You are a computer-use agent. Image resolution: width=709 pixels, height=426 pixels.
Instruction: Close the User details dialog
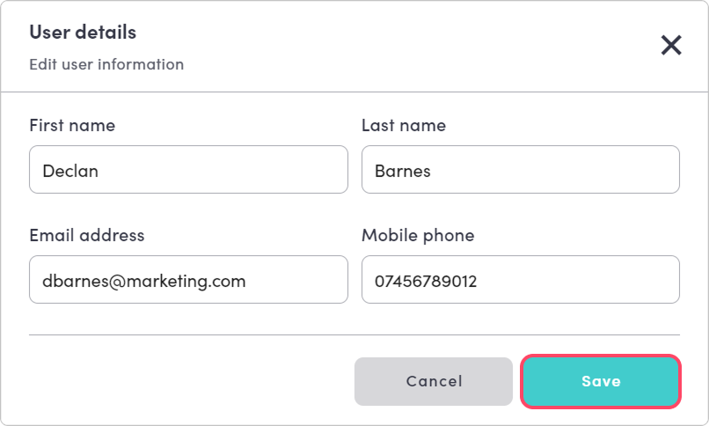pos(671,46)
